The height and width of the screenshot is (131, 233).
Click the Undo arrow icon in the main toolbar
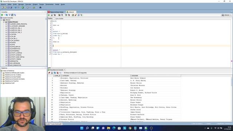(15, 7)
